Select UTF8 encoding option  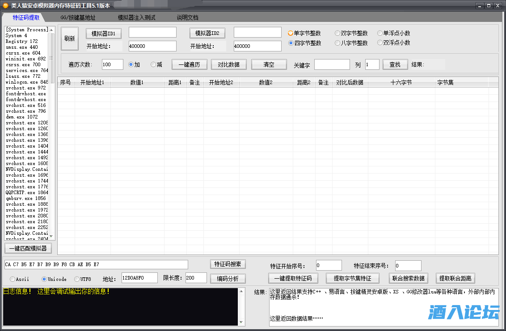pos(77,279)
